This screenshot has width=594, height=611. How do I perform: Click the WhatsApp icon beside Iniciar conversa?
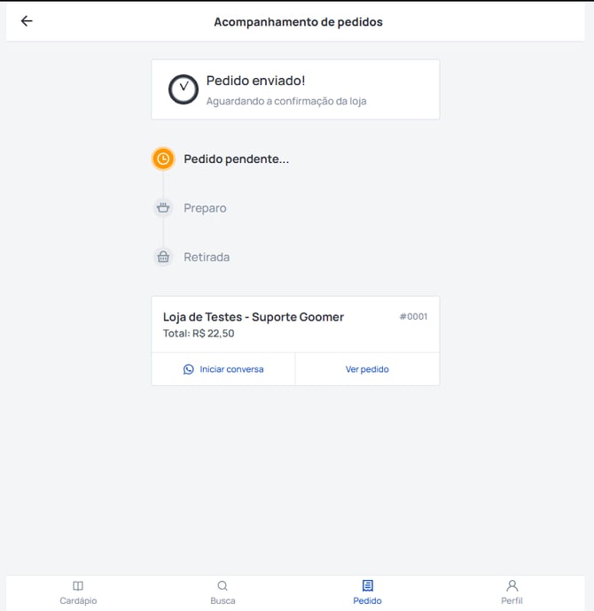(x=189, y=369)
